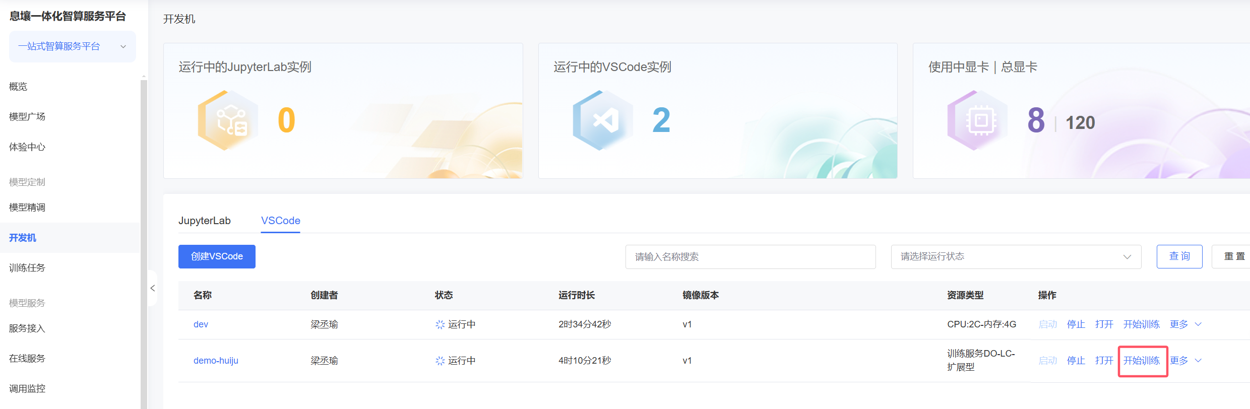Click the 重置 reset button

pos(1232,256)
